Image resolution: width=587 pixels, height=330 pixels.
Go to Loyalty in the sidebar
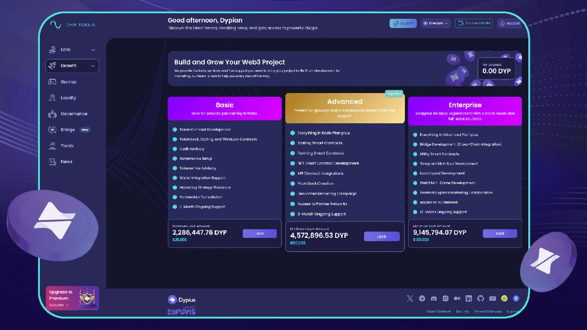pos(68,98)
